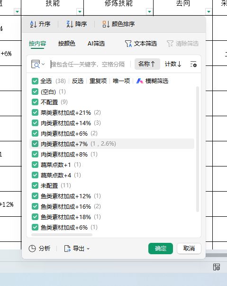Open the 文本筛选 text filter icon

[128, 44]
